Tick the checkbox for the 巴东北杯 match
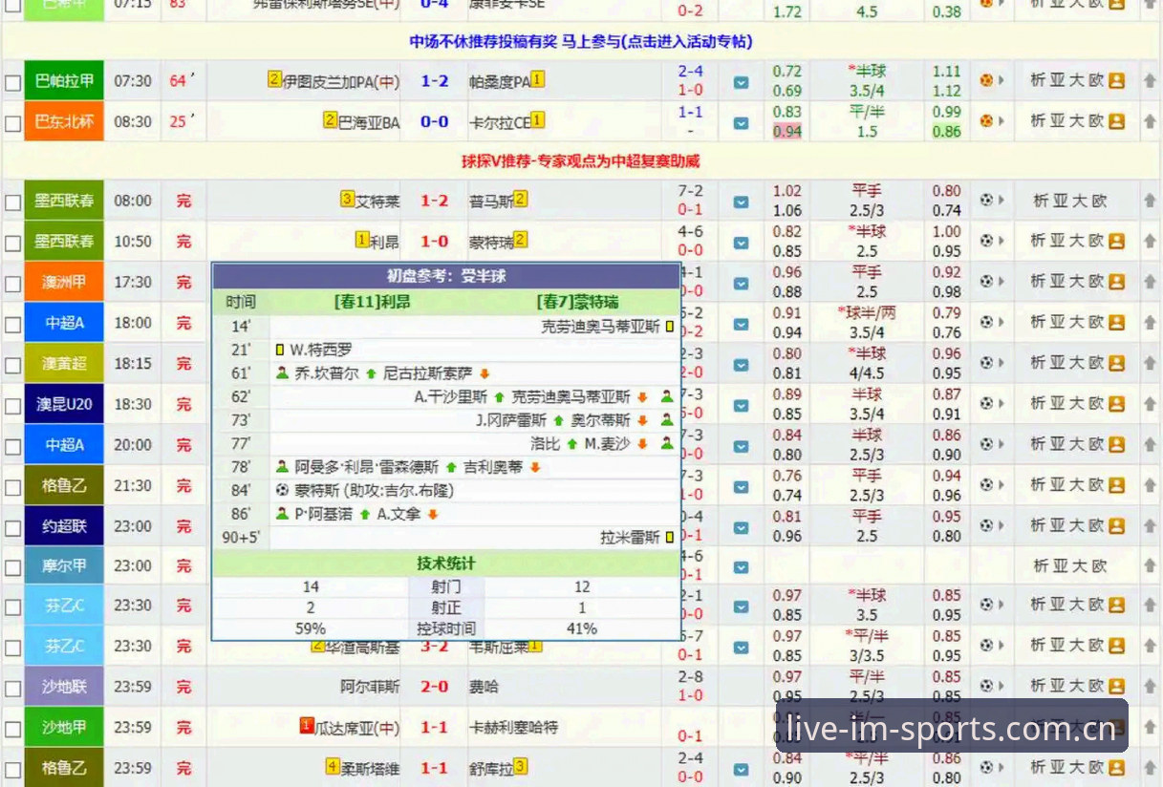The image size is (1163, 787). [12, 123]
